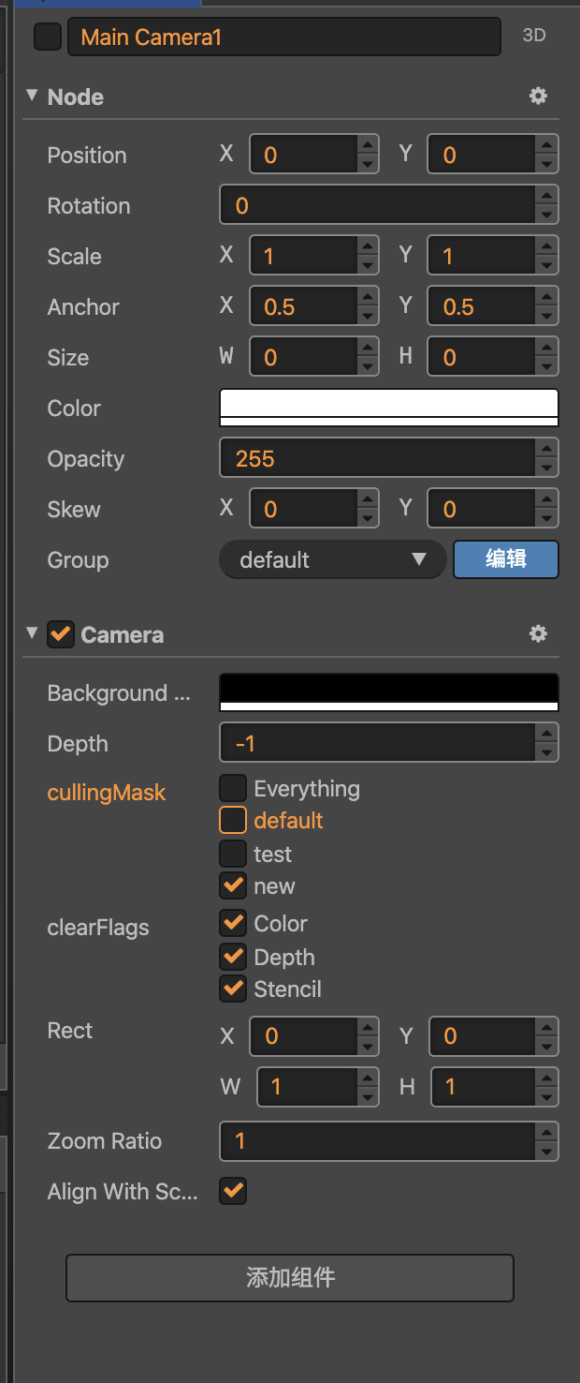Collapse the Camera section triangle
580x1383 pixels.
click(33, 633)
